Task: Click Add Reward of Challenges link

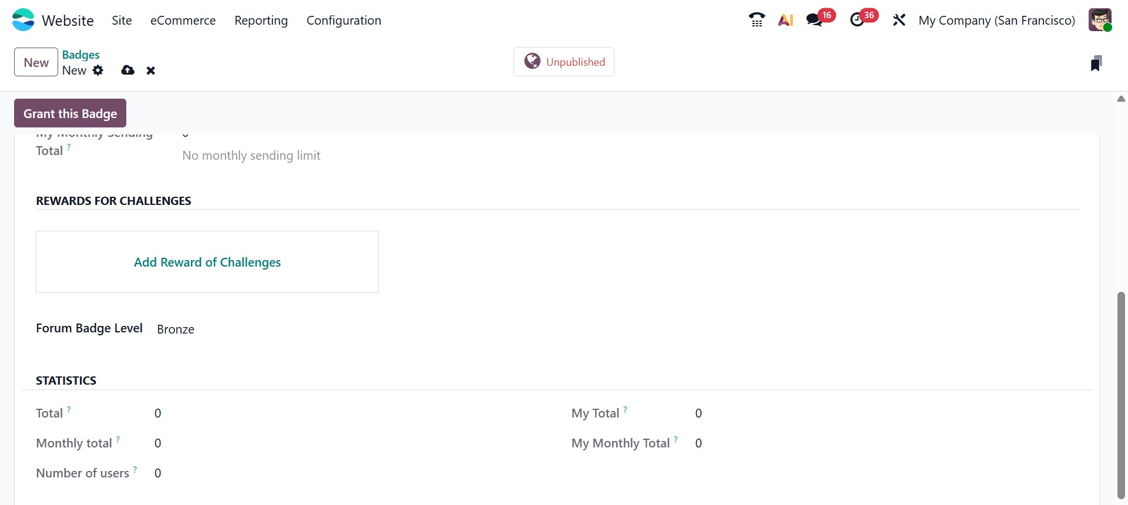Action: (207, 262)
